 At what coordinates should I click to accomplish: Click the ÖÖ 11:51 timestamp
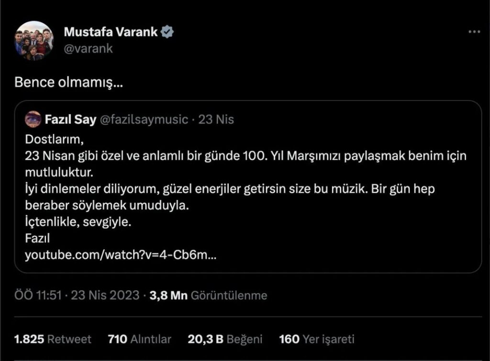coord(38,295)
